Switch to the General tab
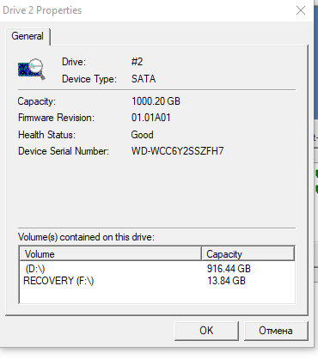Image resolution: width=318 pixels, height=359 pixels. (28, 36)
